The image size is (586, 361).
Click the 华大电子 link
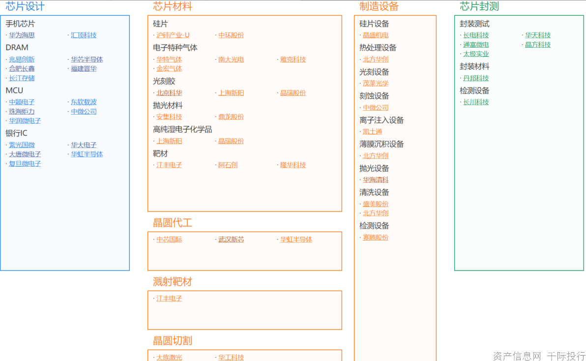click(x=84, y=145)
